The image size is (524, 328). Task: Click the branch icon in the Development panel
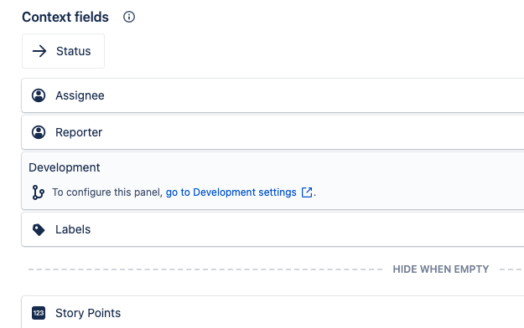coord(38,192)
